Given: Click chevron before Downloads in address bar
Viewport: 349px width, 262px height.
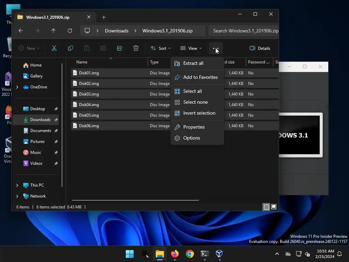Looking at the screenshot, I should pyautogui.click(x=97, y=31).
